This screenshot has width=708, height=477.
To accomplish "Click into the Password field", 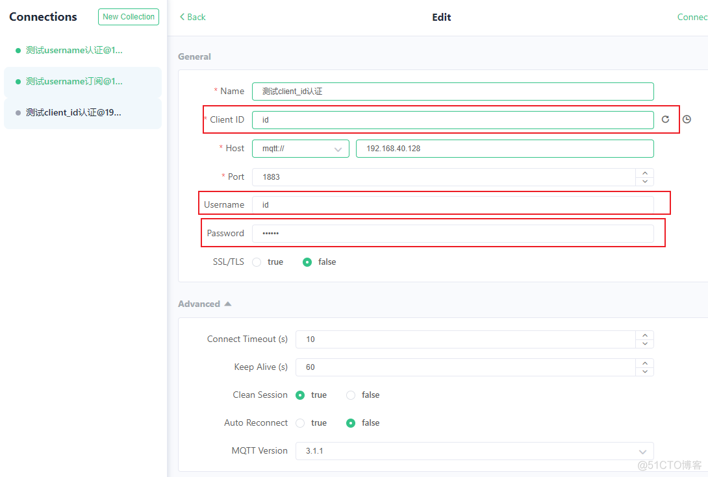I will point(453,234).
